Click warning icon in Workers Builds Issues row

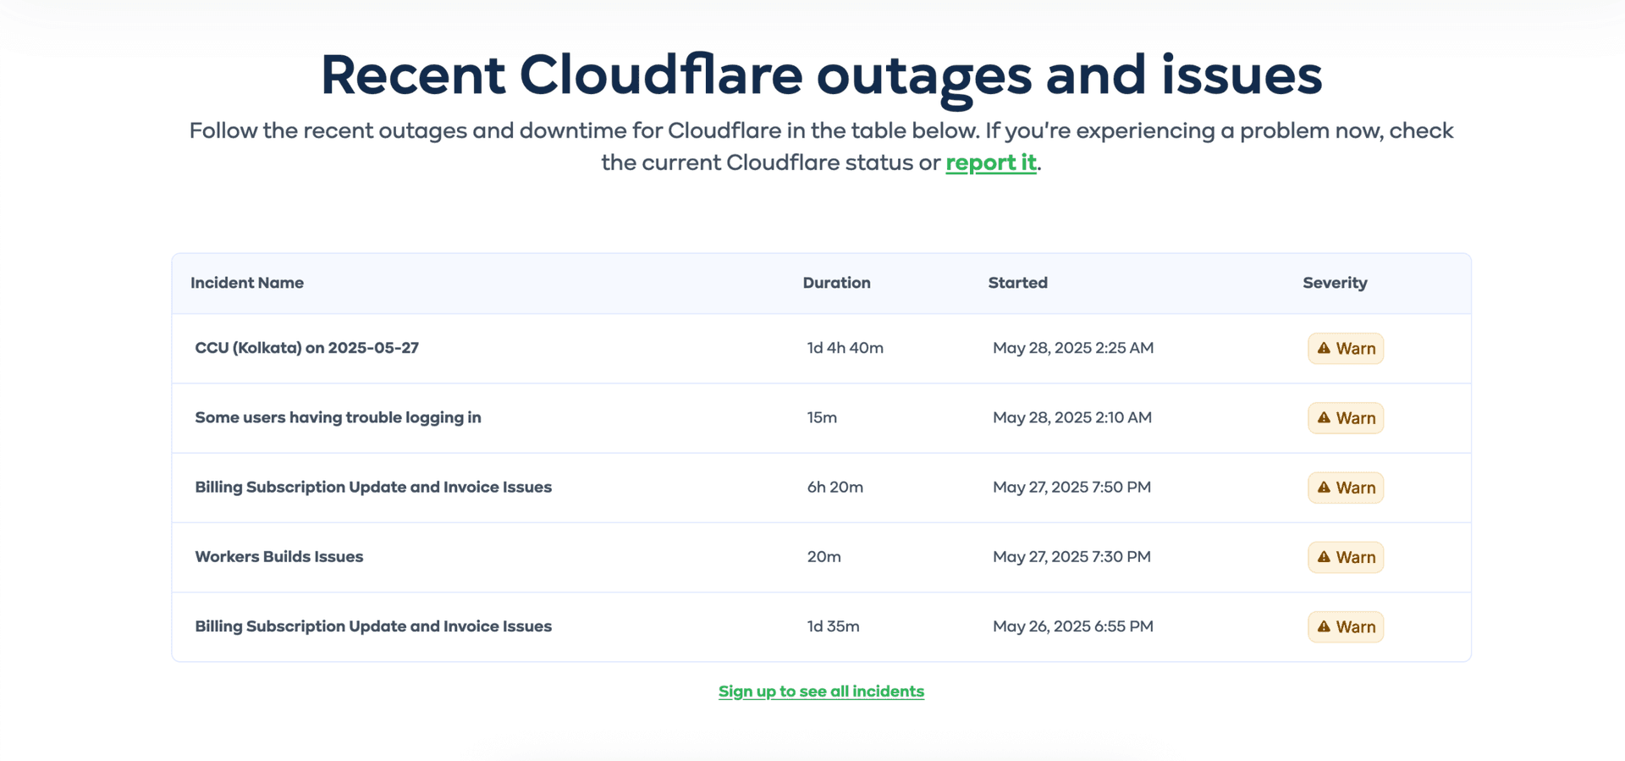1325,556
